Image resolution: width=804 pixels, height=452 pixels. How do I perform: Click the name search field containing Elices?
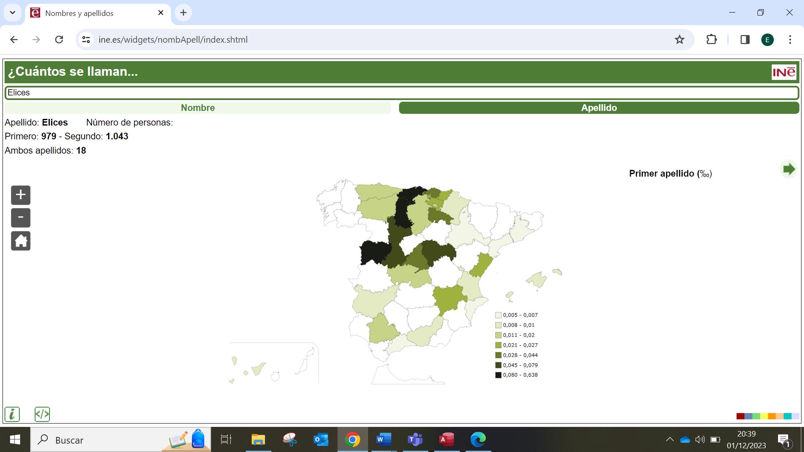(x=401, y=93)
